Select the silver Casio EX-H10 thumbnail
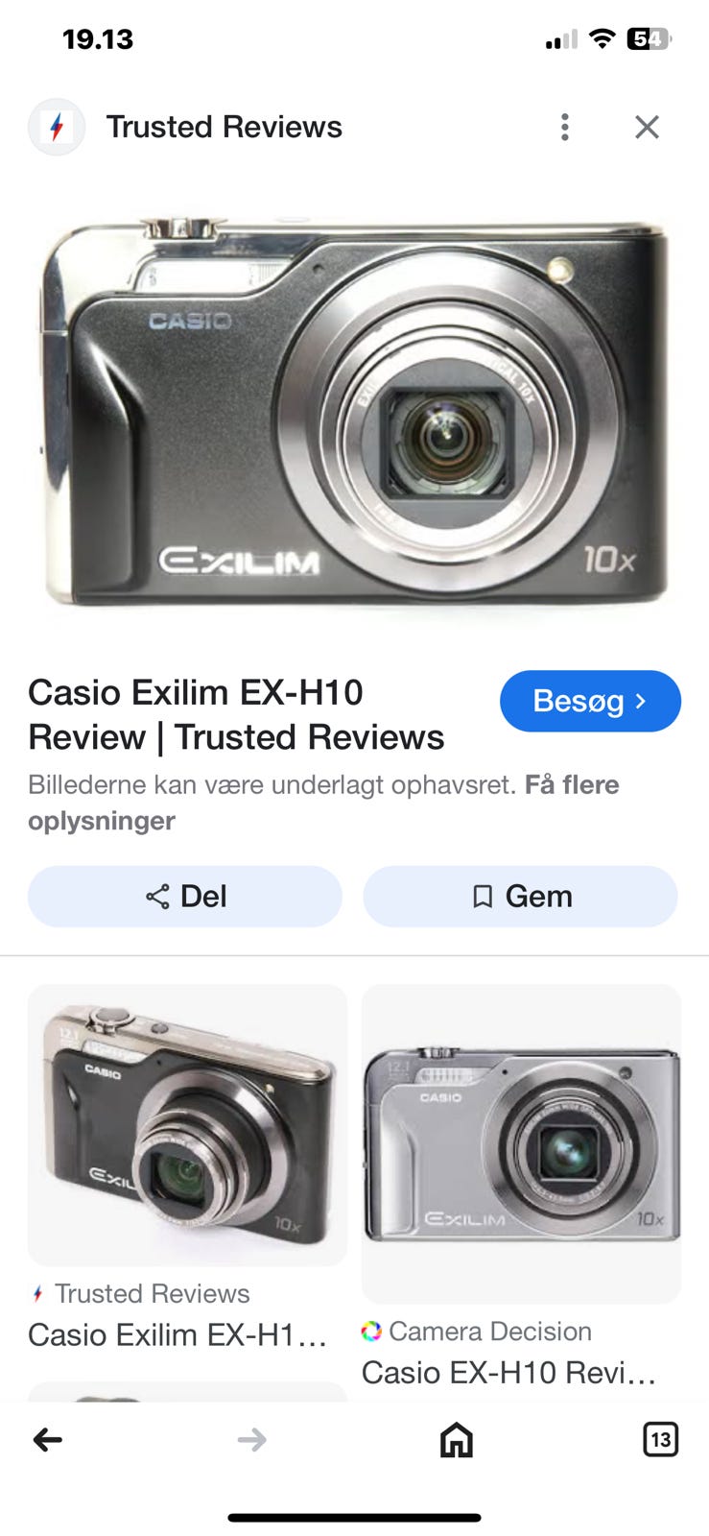 521,1143
